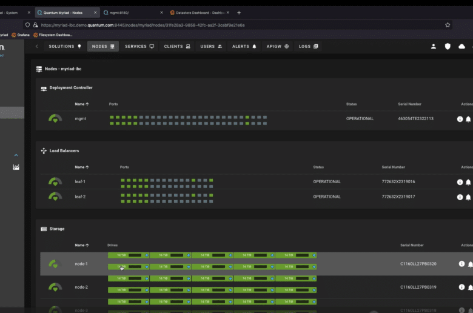Click first 14 TiB drive of node-1
The image size is (473, 313).
129,255
